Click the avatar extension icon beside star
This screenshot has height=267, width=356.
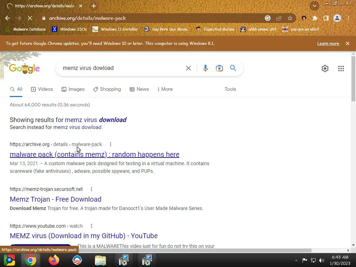coord(304,18)
